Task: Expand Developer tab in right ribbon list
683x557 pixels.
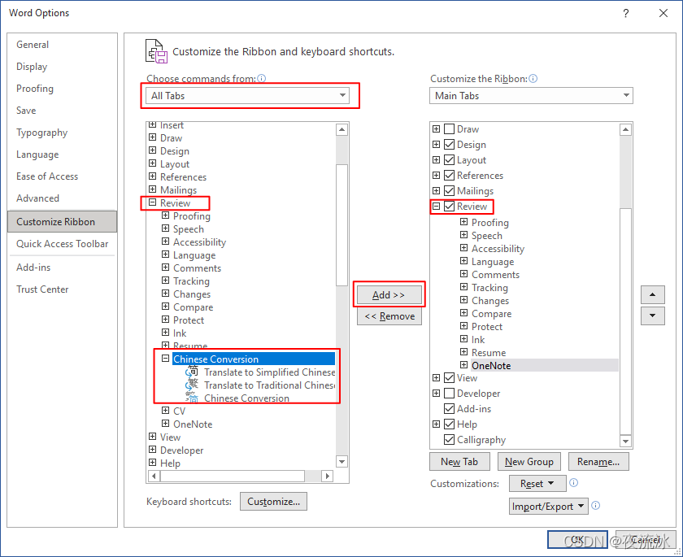Action: pos(436,394)
